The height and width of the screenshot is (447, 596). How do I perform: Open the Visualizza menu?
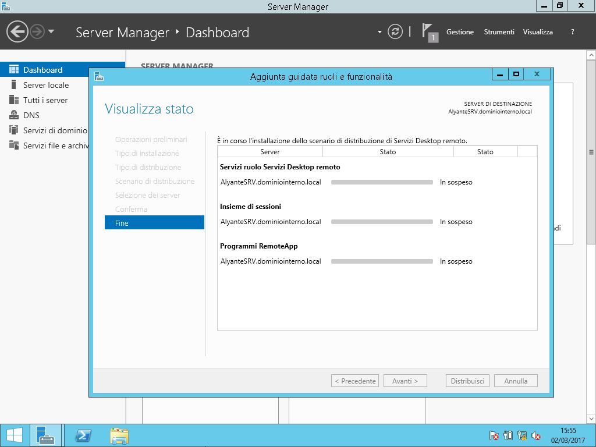click(538, 32)
